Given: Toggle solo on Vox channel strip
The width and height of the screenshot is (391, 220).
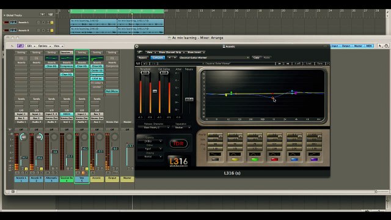Looking at the screenshot, I should pyautogui.click(x=87, y=169).
